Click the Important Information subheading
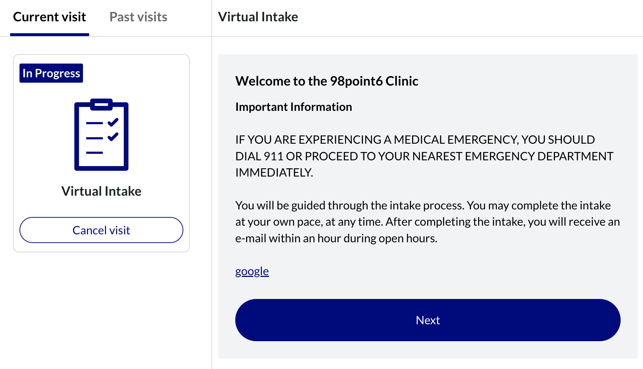Image resolution: width=643 pixels, height=369 pixels. pyautogui.click(x=293, y=107)
